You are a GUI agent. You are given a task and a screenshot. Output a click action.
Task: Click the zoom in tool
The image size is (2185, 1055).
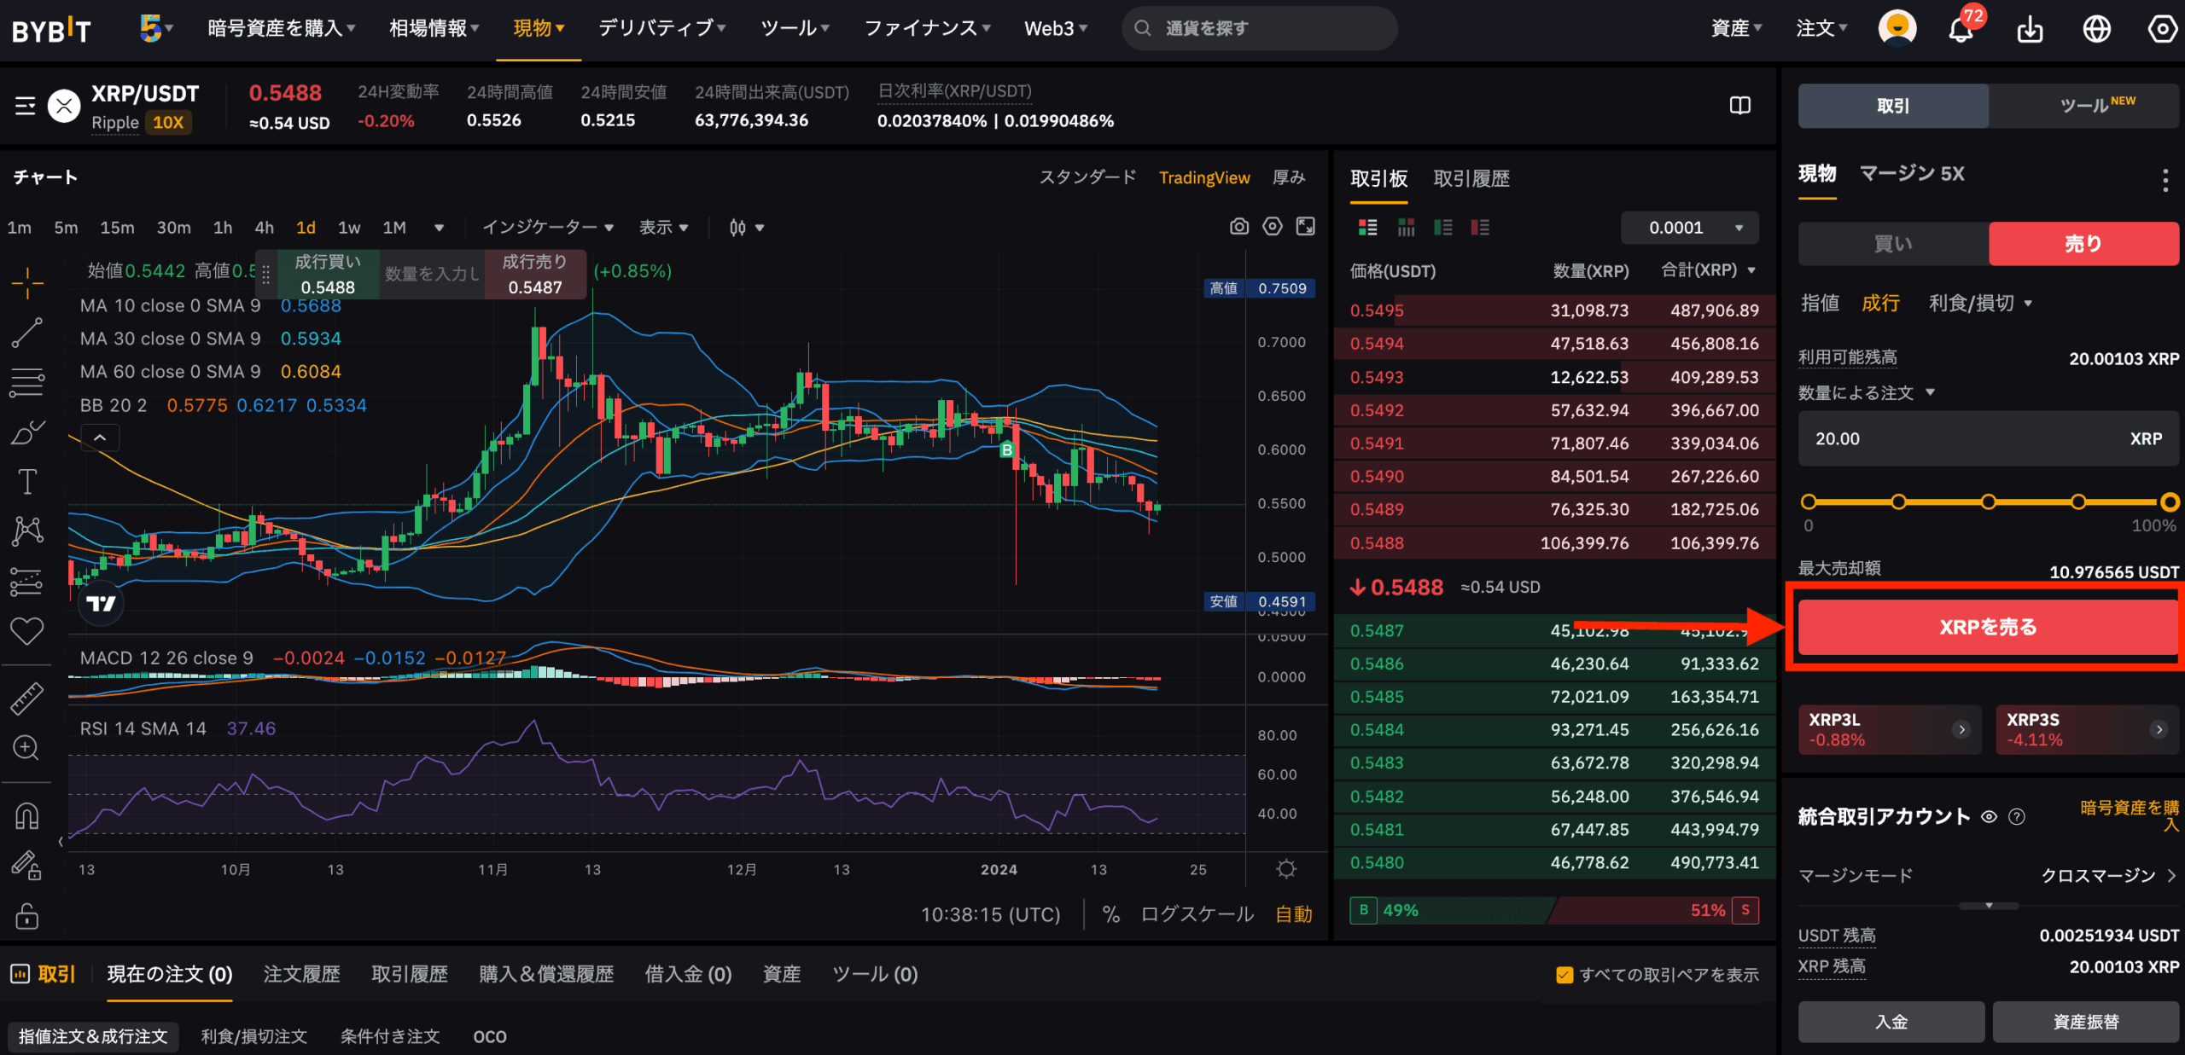[27, 748]
